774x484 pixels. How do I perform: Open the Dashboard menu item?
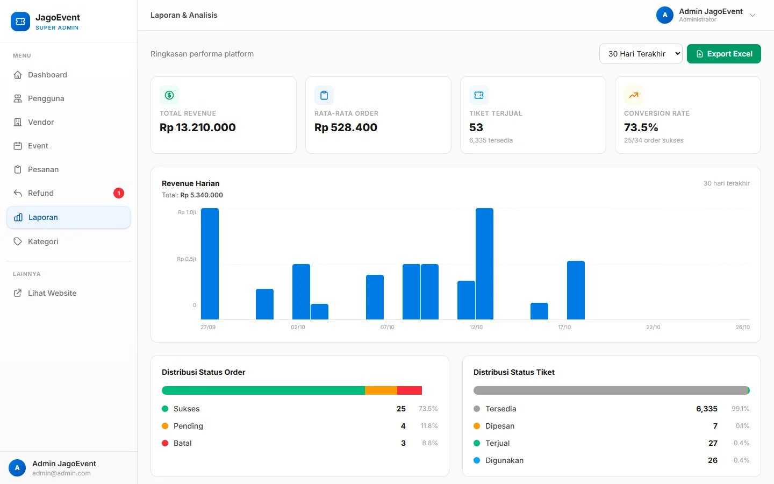click(68, 75)
